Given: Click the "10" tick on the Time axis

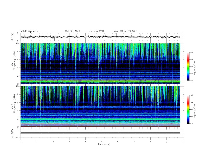Looking at the screenshot, I should coord(183,142).
